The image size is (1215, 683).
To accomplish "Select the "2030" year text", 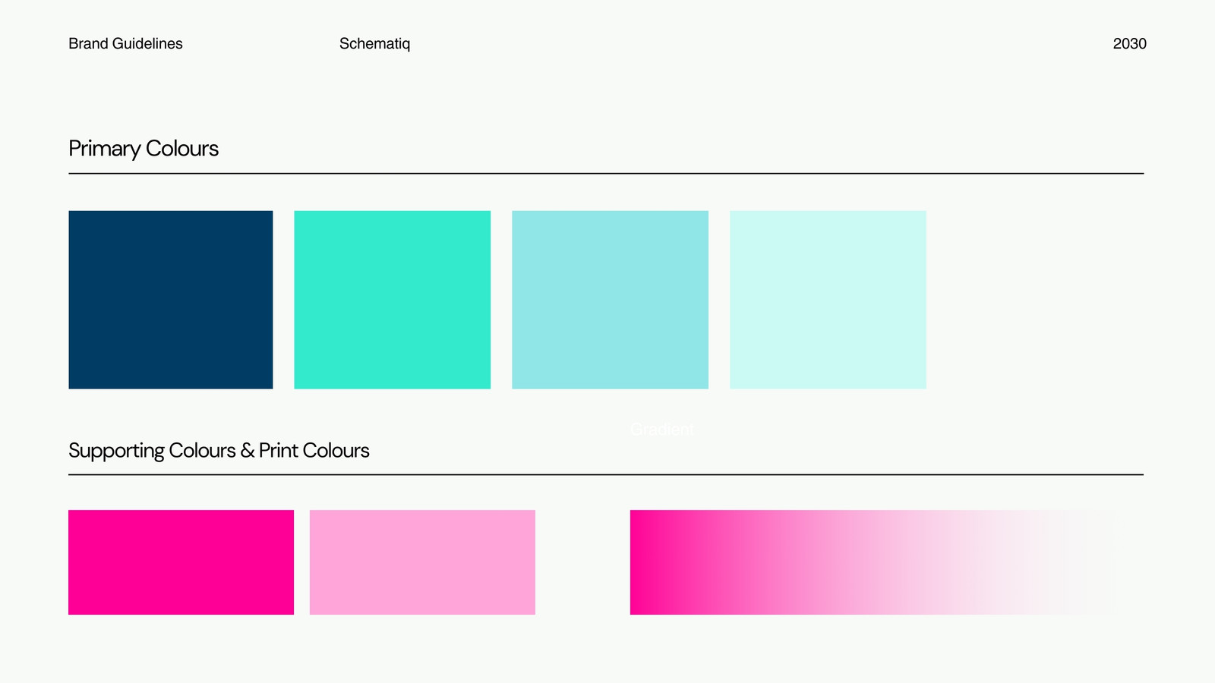I will click(1129, 44).
